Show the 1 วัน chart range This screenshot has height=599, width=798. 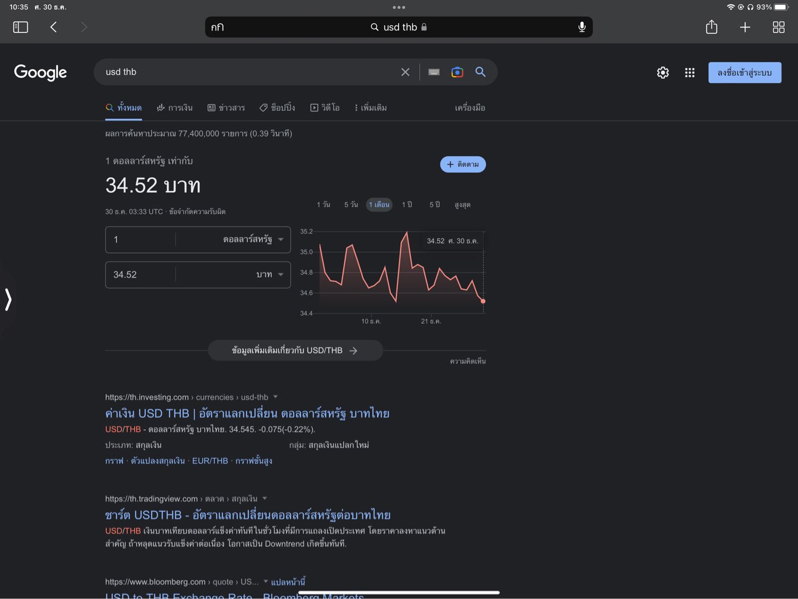pyautogui.click(x=323, y=204)
